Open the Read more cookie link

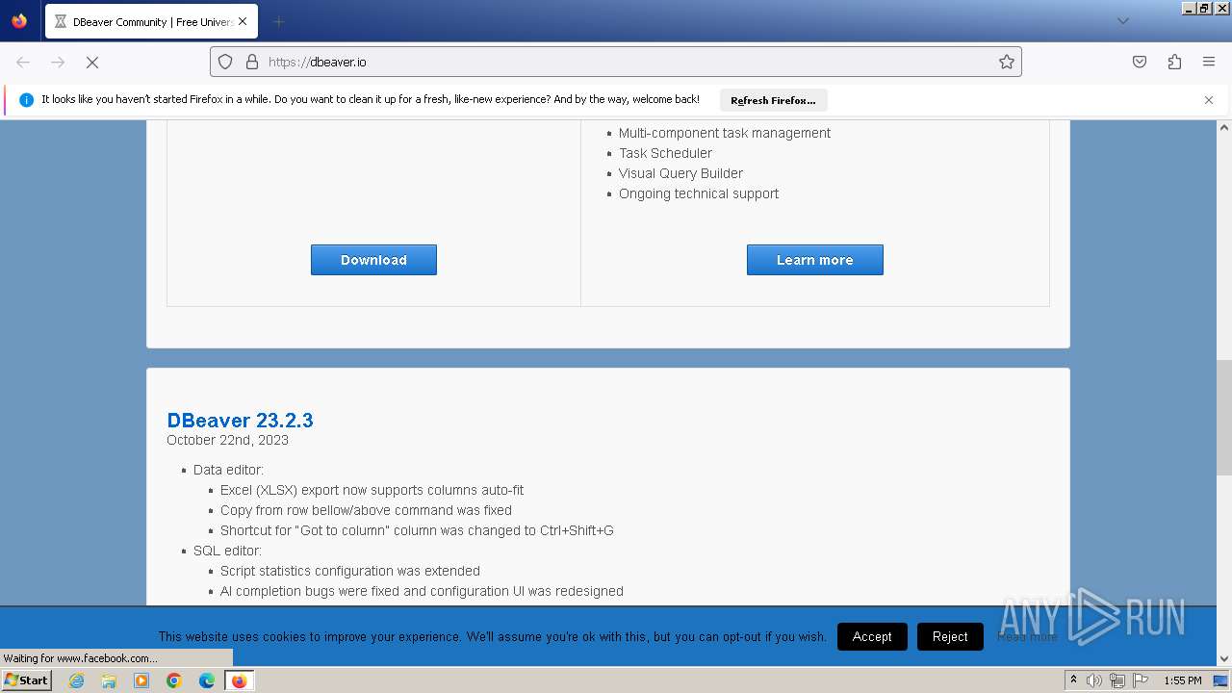click(1027, 636)
